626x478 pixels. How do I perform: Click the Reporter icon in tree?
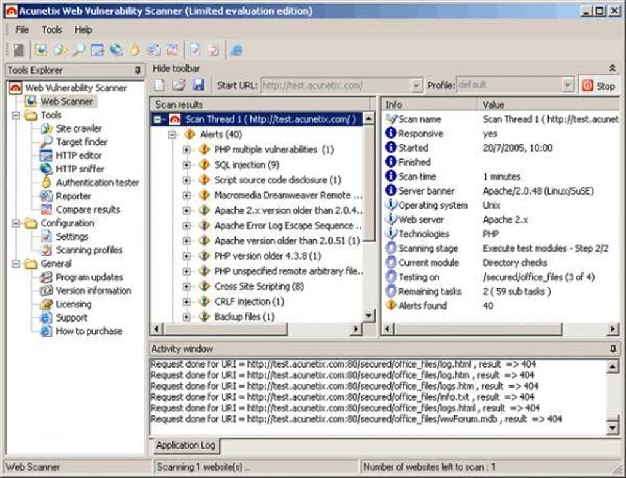click(47, 196)
